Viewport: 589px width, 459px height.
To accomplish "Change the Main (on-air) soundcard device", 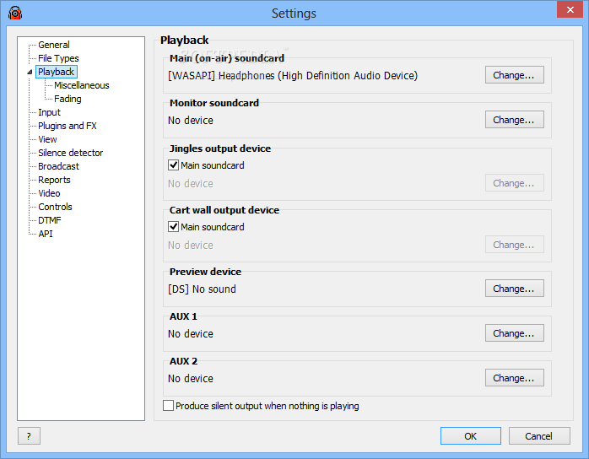I will pyautogui.click(x=514, y=75).
